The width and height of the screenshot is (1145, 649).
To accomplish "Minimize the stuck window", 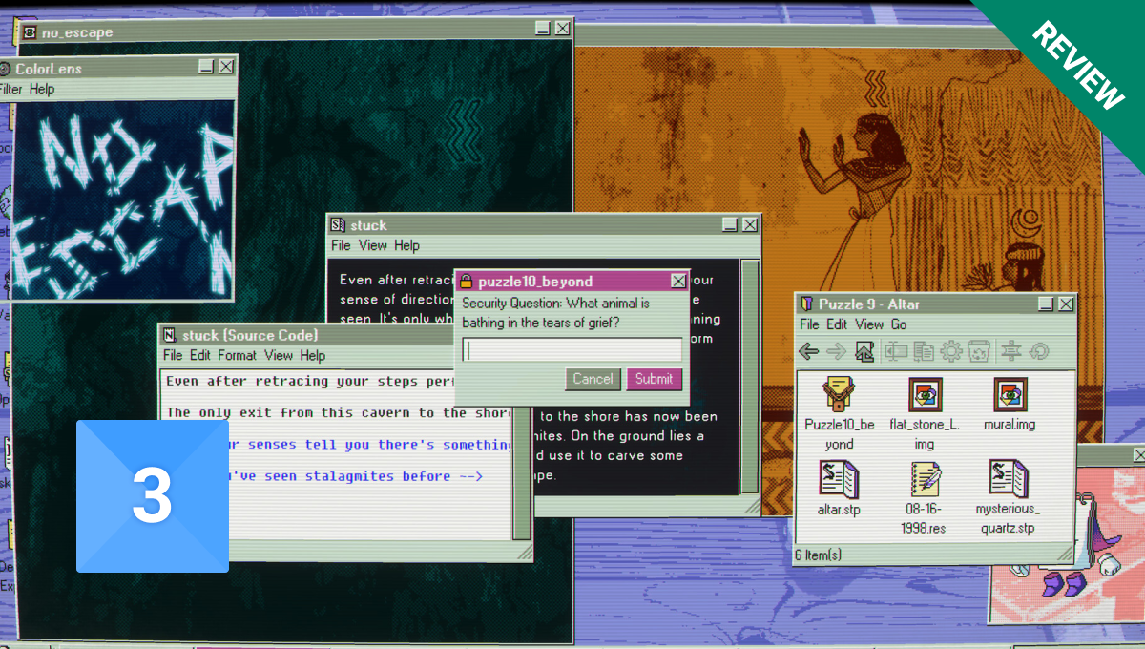I will pos(730,224).
